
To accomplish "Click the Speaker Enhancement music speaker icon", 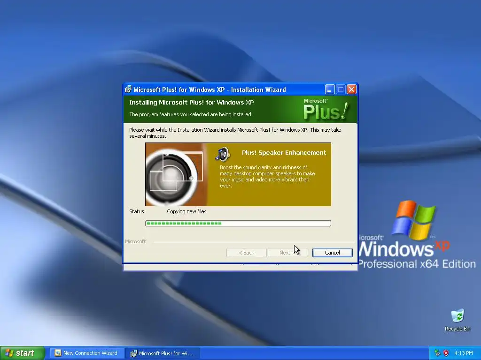I will (223, 154).
